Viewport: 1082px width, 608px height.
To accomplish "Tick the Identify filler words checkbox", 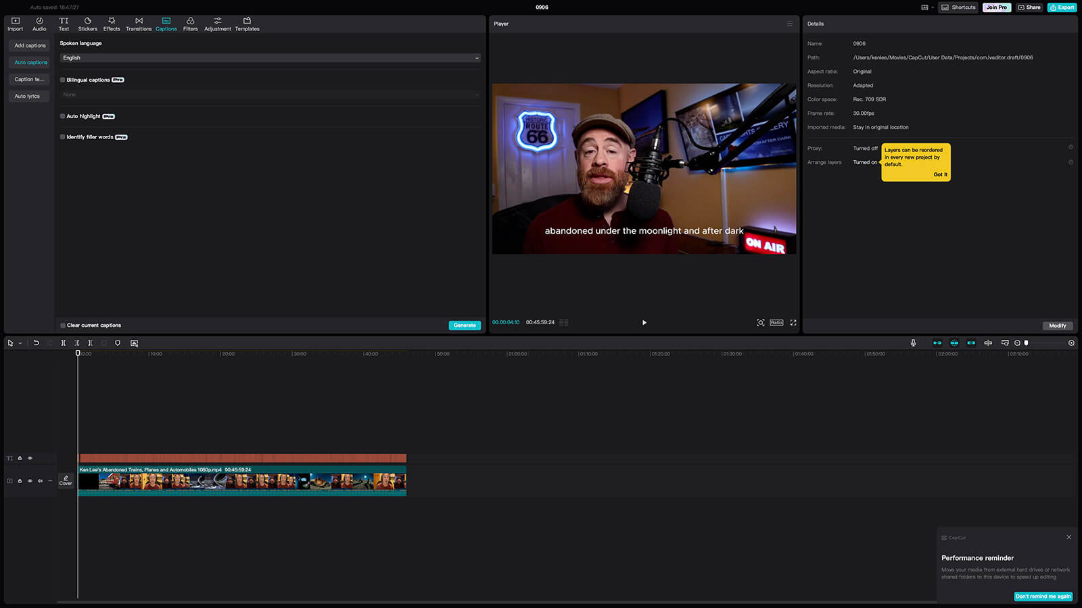I will (x=63, y=137).
